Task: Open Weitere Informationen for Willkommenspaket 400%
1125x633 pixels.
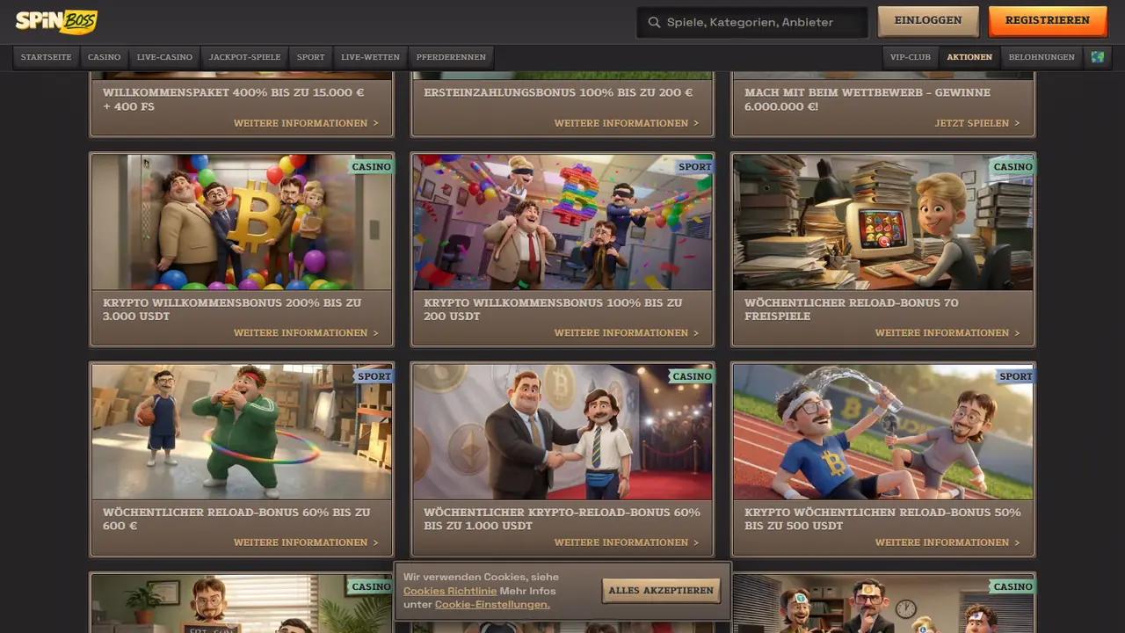Action: coord(306,124)
